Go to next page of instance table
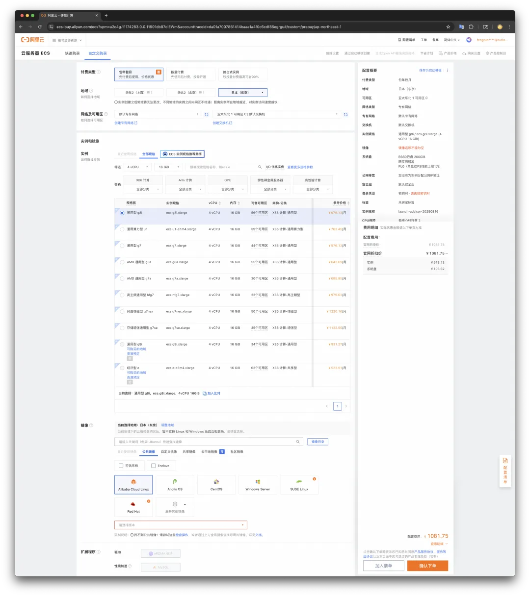This screenshot has width=530, height=596. [x=346, y=406]
